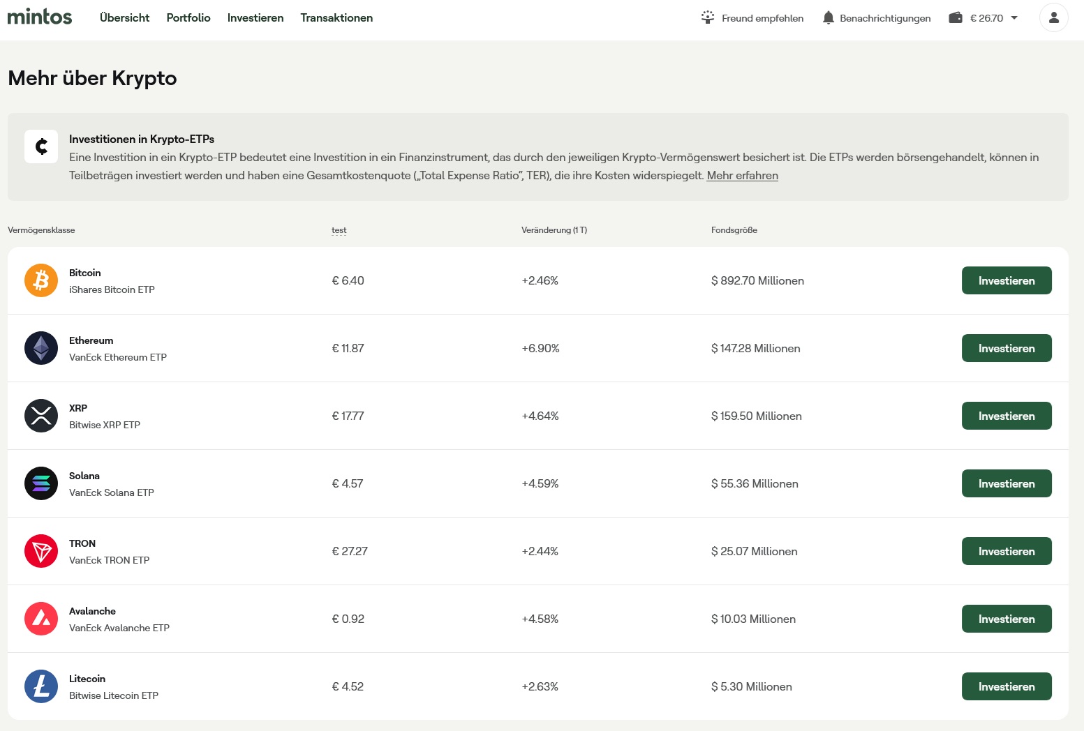The image size is (1084, 731).
Task: Click the mintos logo
Action: click(x=40, y=17)
